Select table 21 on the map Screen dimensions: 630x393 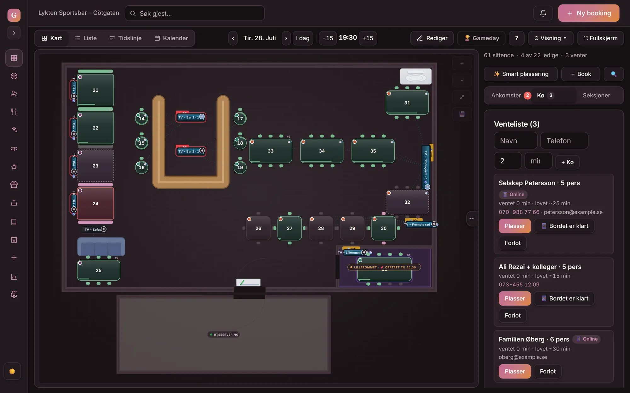[95, 90]
